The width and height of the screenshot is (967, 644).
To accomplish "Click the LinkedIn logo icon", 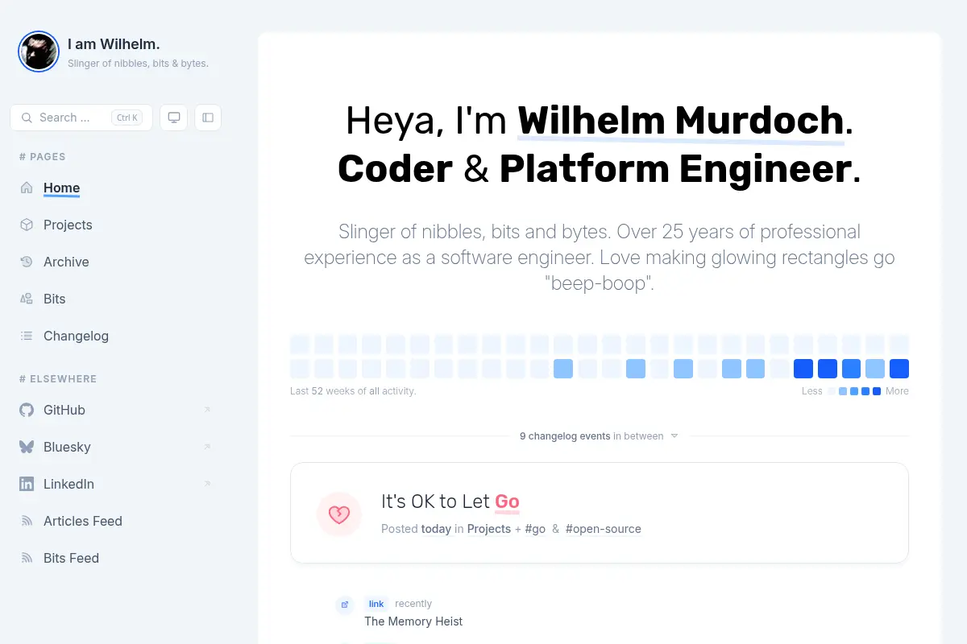I will pos(27,484).
